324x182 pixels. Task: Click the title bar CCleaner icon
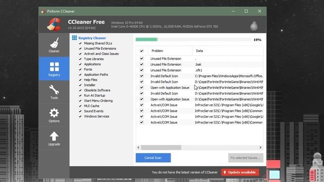(43, 11)
